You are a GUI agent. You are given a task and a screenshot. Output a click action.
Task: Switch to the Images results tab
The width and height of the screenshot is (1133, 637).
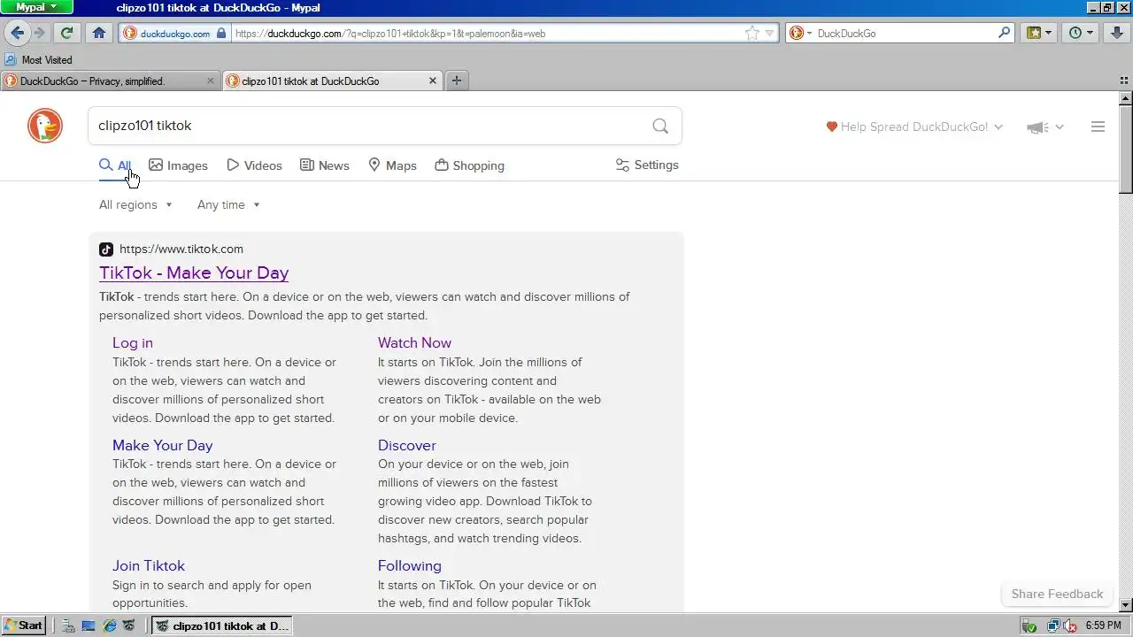[178, 165]
